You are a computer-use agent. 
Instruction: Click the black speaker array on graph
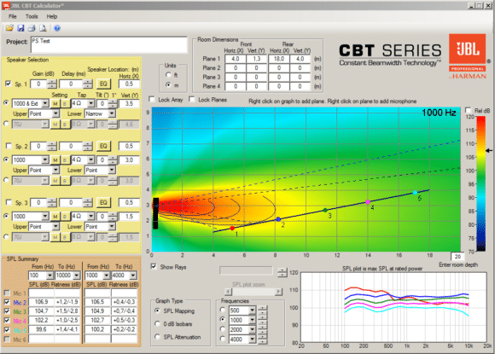click(x=155, y=213)
